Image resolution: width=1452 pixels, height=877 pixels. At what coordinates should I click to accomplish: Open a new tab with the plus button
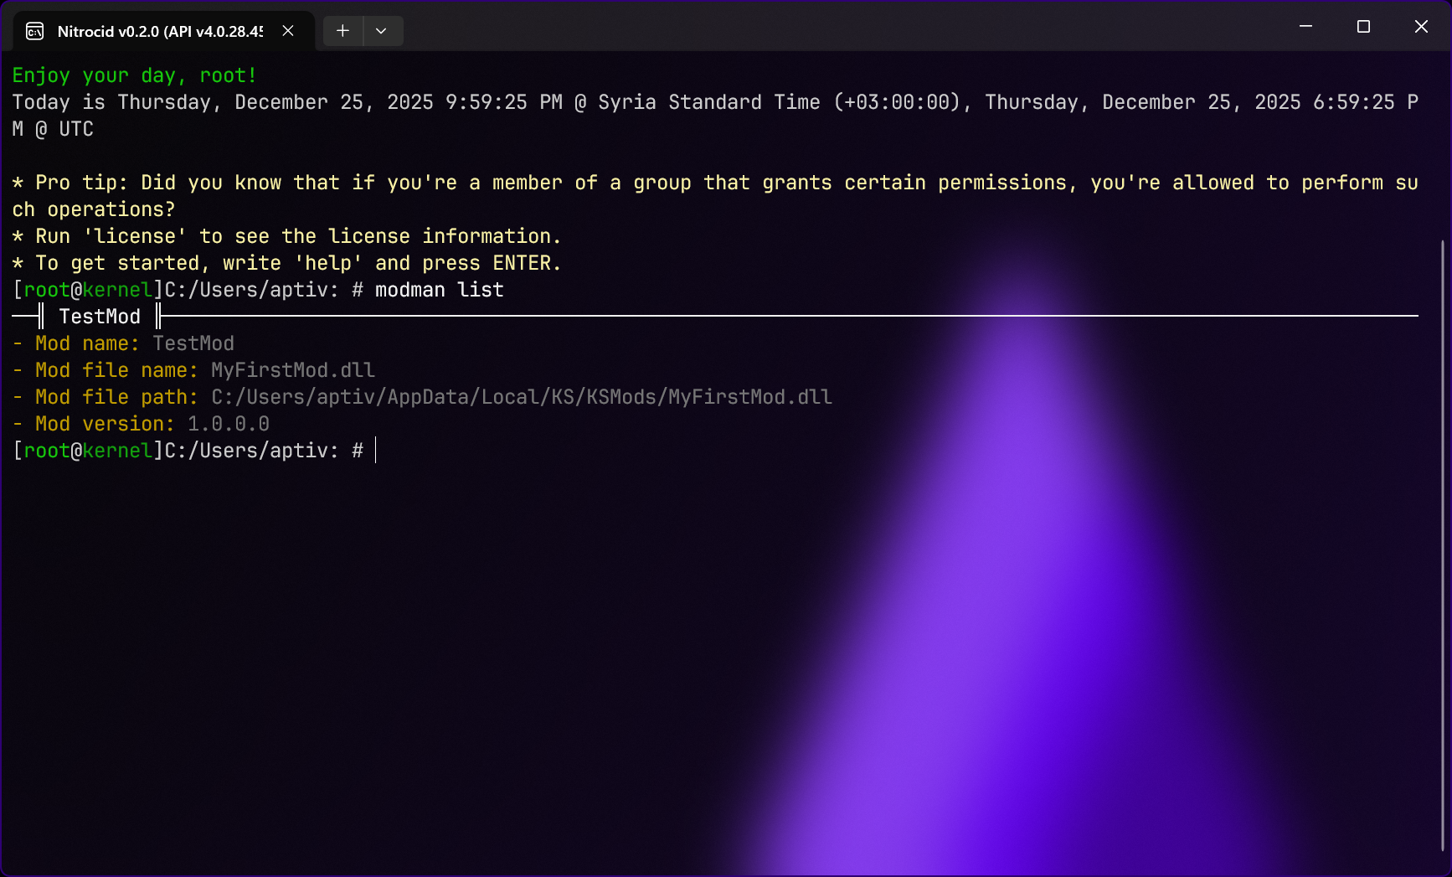(342, 31)
